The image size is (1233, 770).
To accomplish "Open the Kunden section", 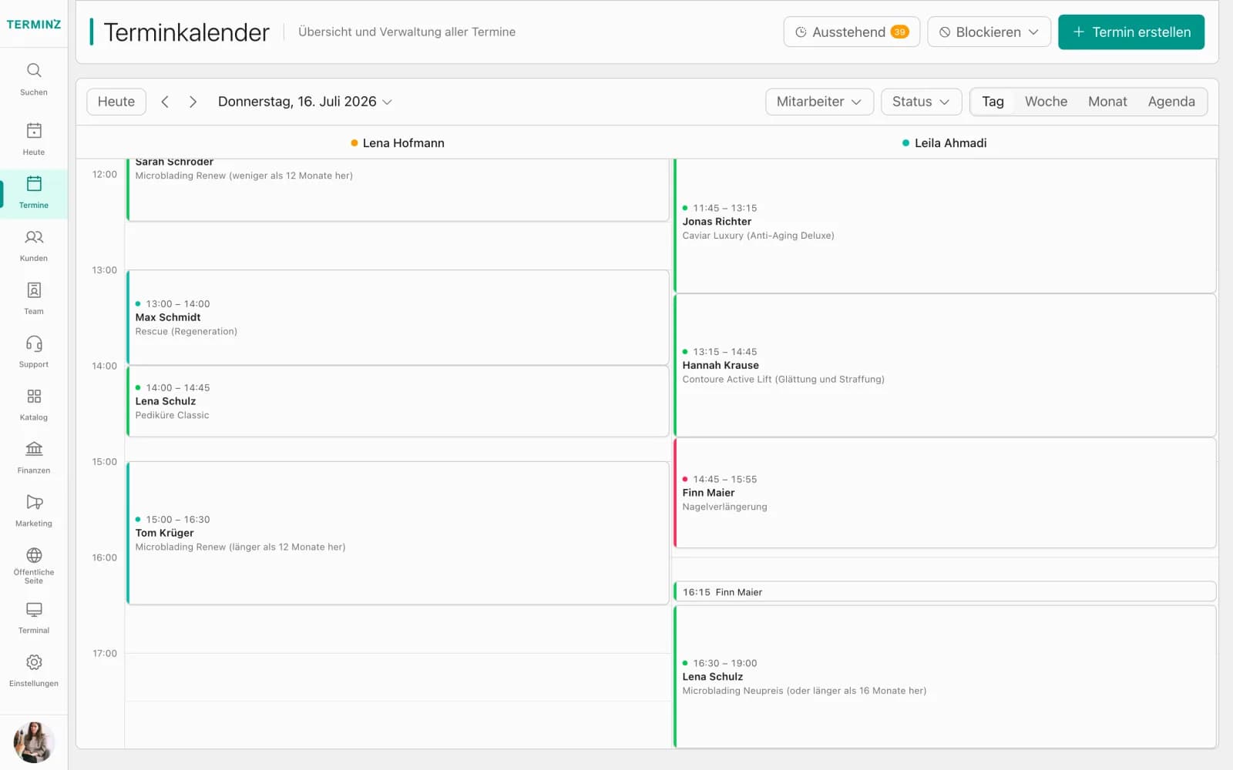I will click(34, 246).
